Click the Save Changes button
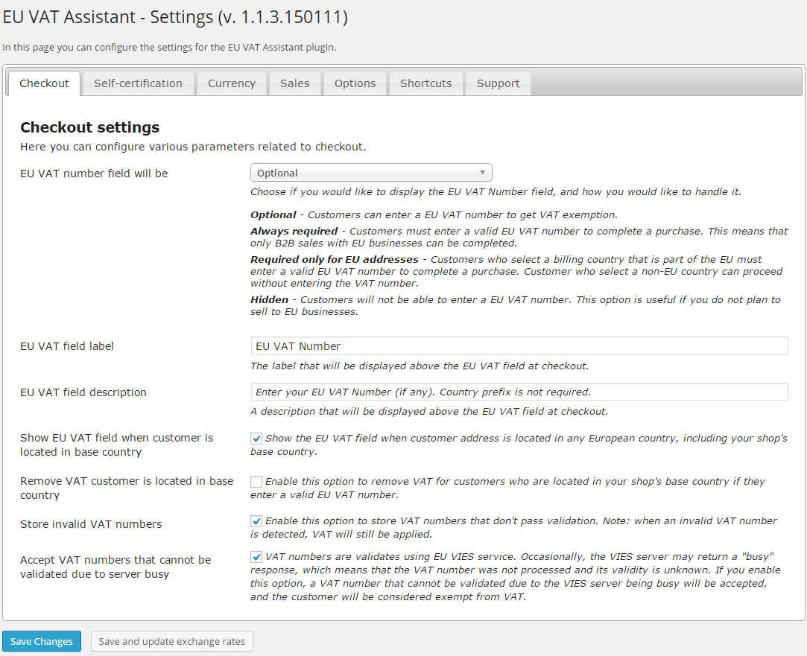This screenshot has width=807, height=656. click(42, 641)
